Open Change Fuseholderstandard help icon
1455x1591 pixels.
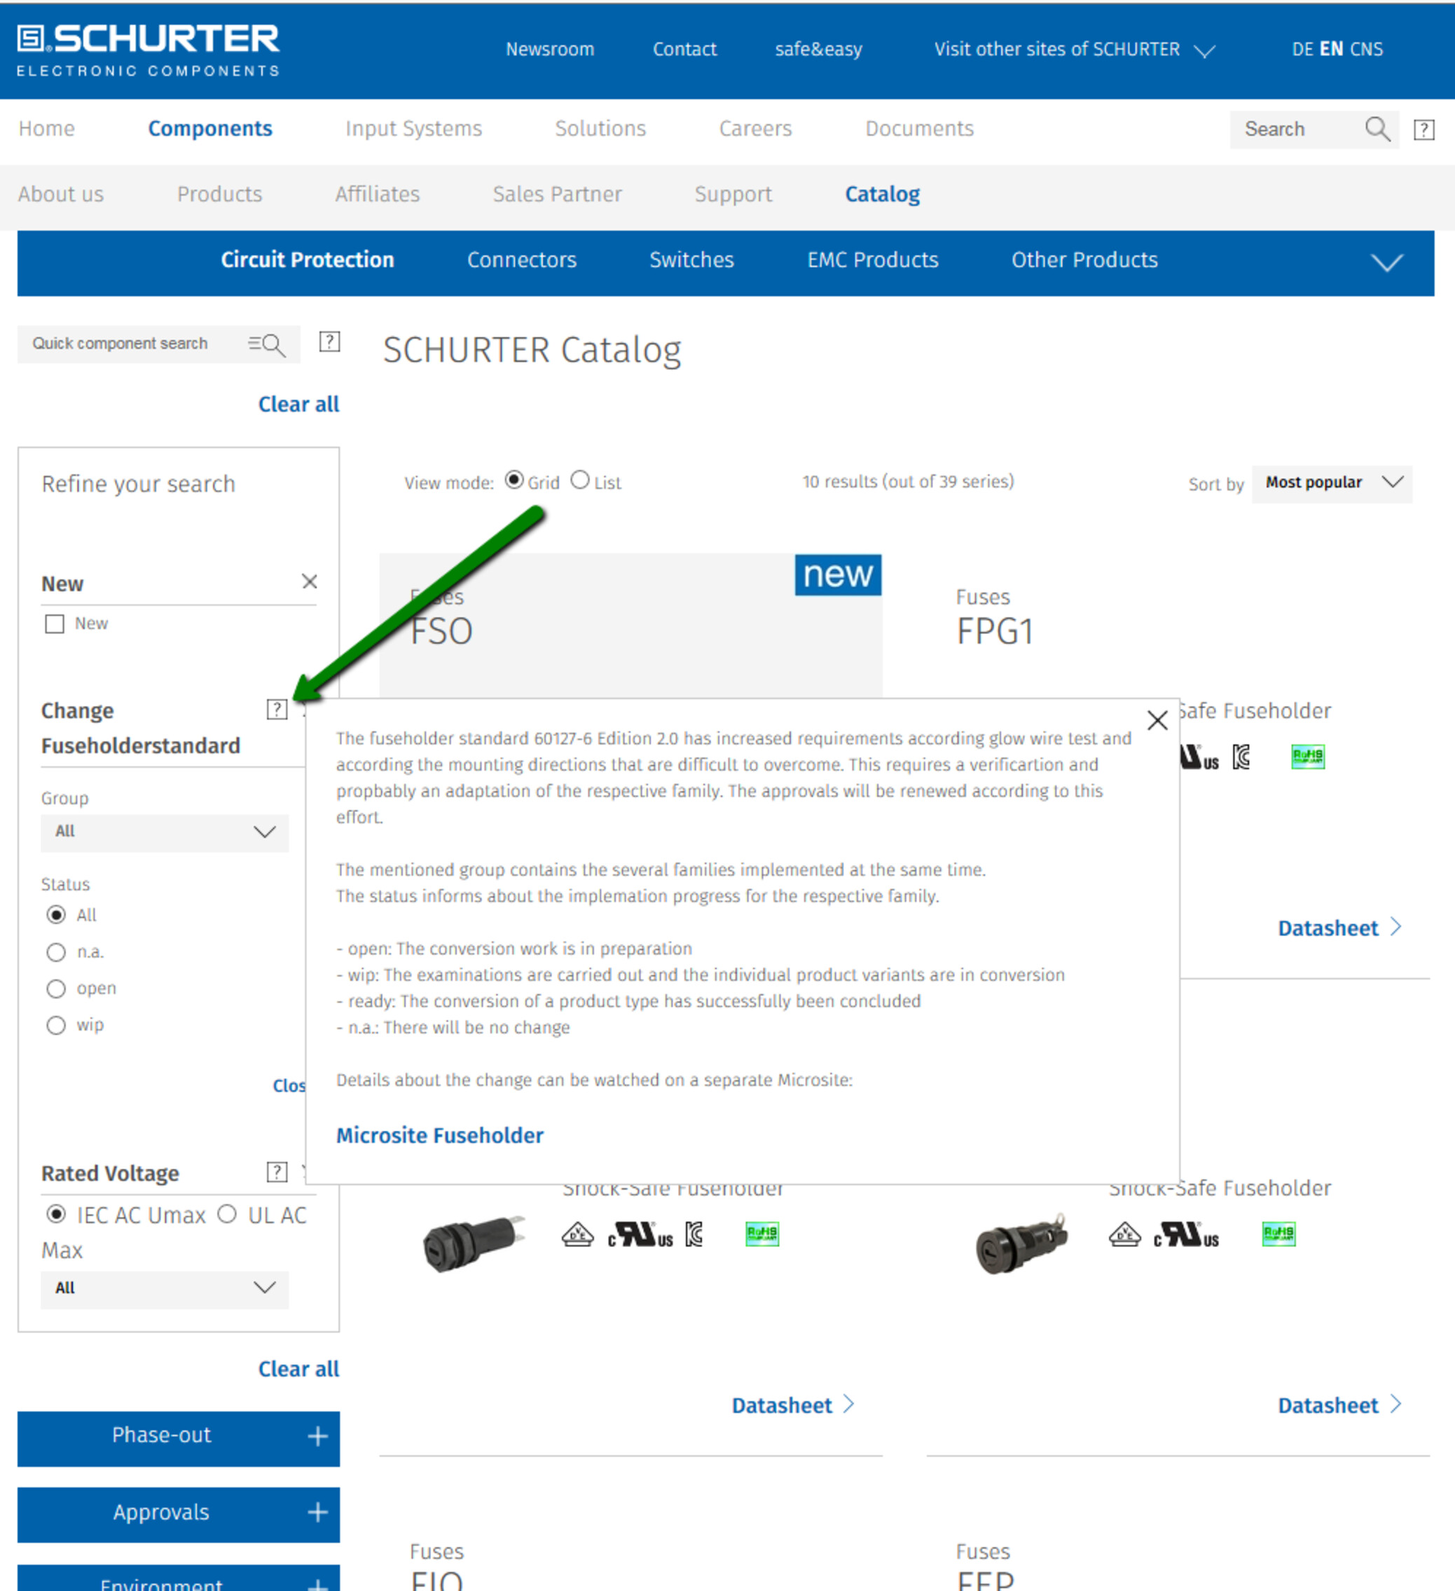pos(277,710)
